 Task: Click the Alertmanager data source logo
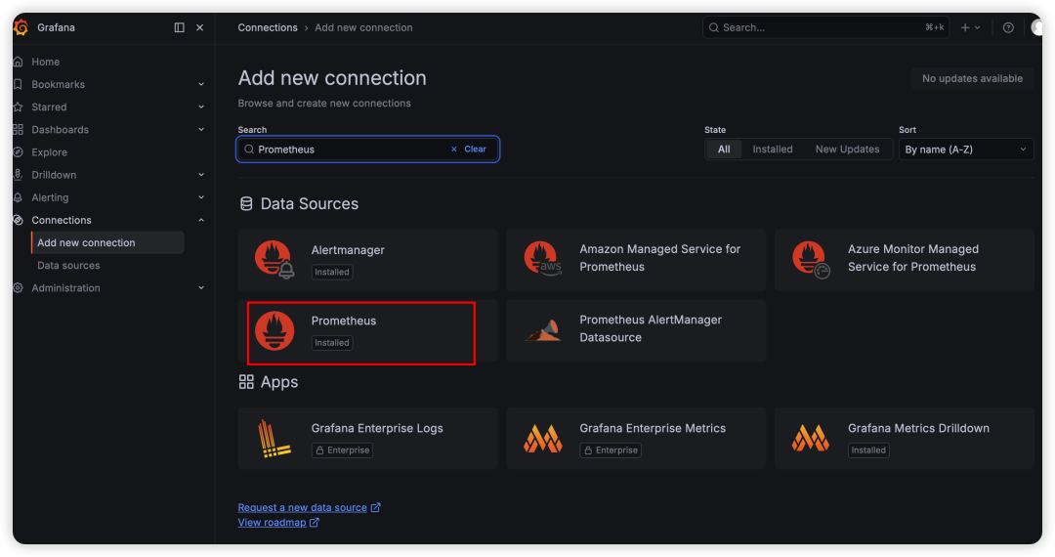coord(274,260)
